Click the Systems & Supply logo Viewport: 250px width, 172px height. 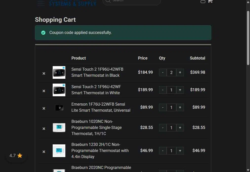72,3
